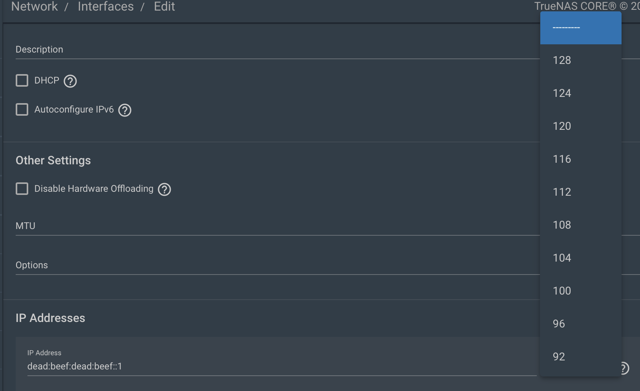Select 120 in the netmask dropdown

(x=581, y=126)
